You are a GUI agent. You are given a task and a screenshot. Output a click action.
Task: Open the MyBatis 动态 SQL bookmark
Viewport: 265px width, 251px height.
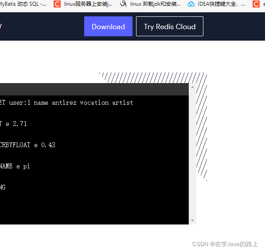(x=23, y=4)
